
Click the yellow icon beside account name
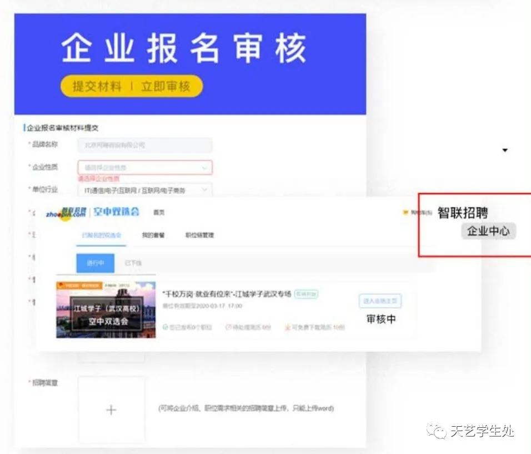pos(405,213)
